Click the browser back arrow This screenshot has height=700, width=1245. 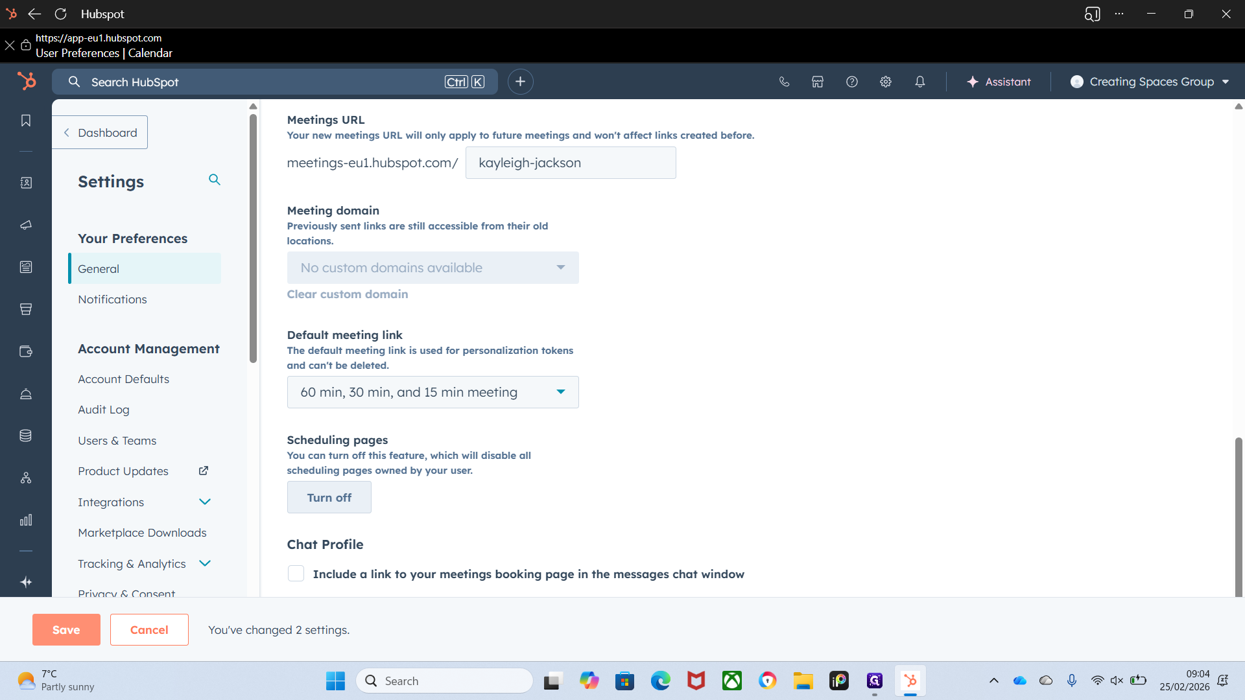pyautogui.click(x=34, y=14)
